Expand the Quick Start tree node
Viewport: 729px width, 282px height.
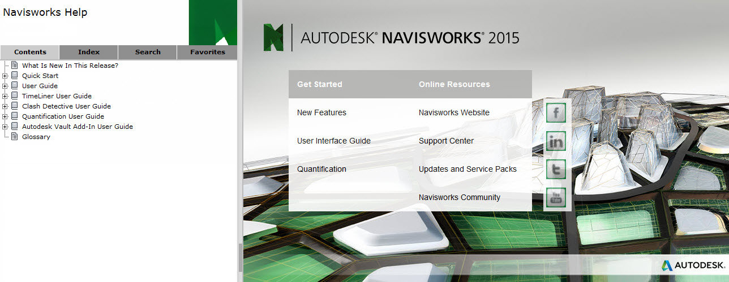(x=5, y=76)
